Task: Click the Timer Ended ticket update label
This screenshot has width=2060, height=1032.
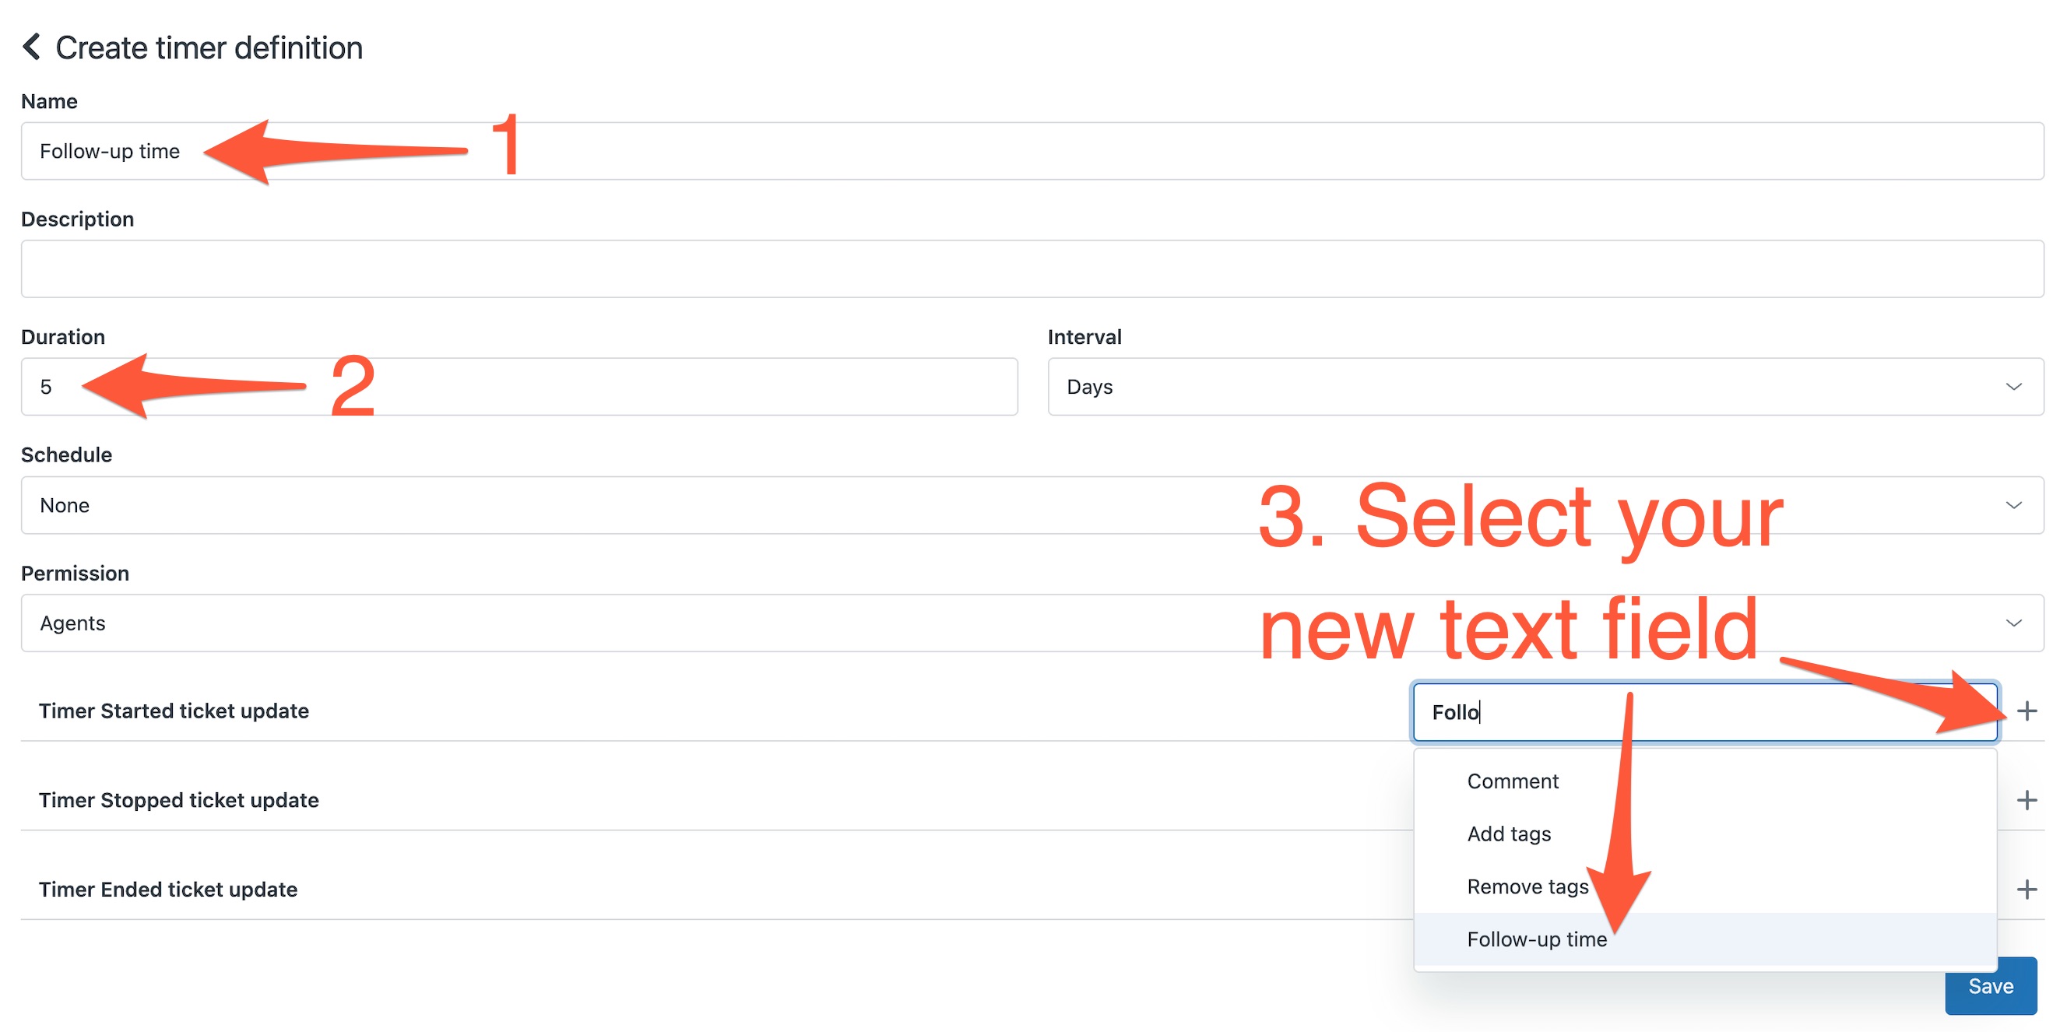Action: click(168, 889)
